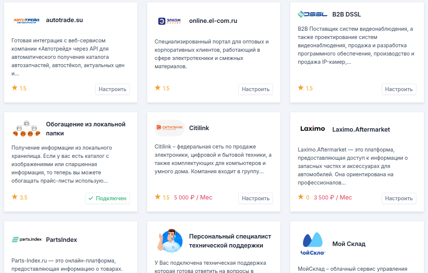
Task: Click the 3.5 rating value
Action: [24, 198]
